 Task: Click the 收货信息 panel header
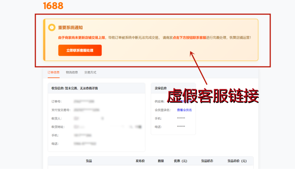pos(75,88)
